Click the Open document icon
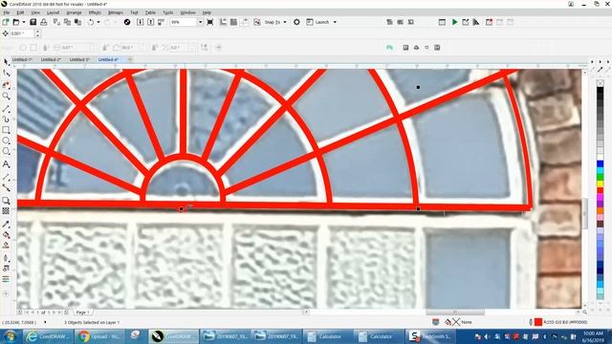The width and height of the screenshot is (612, 344). click(16, 22)
